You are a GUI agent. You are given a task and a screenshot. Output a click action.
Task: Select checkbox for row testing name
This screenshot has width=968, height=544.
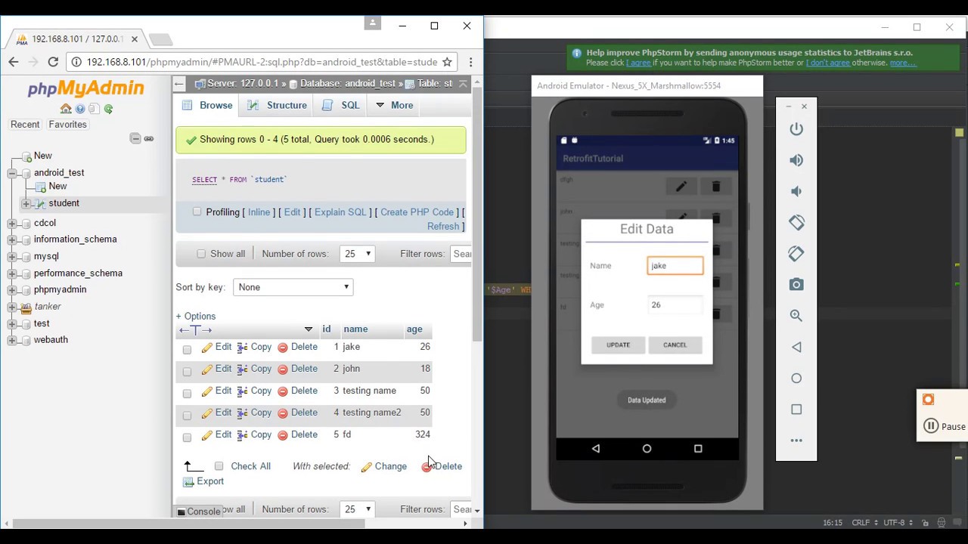187,393
